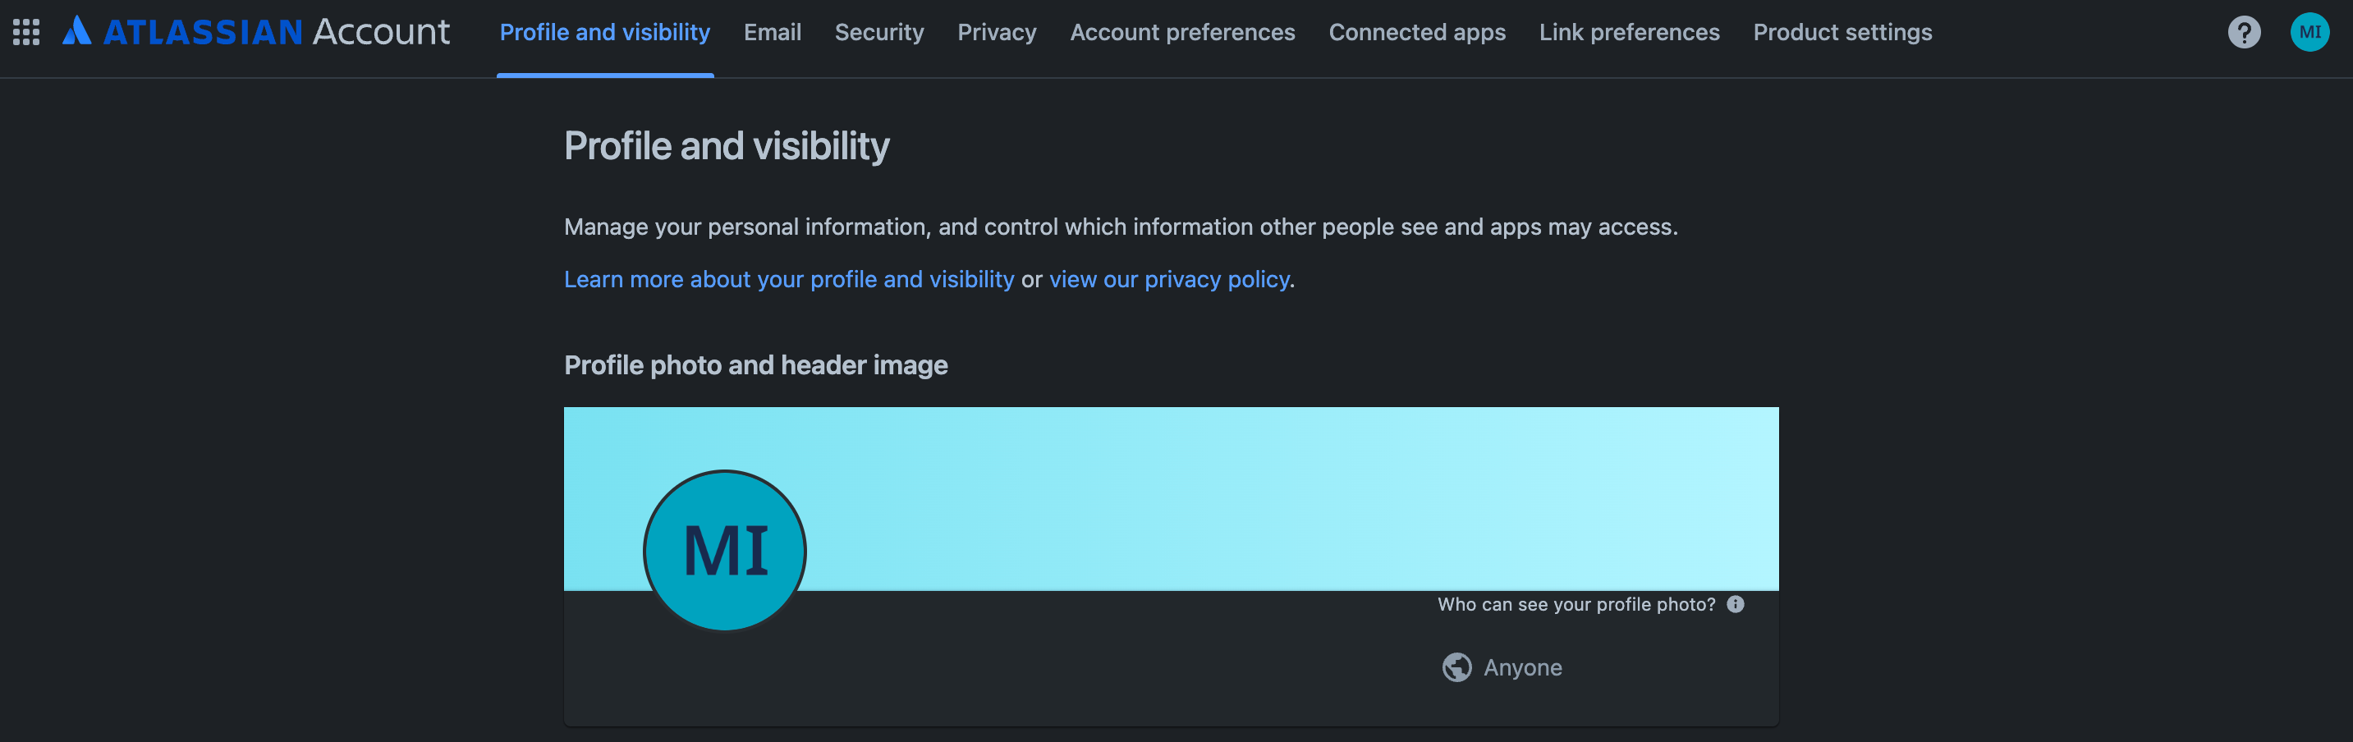Open Connected apps page
This screenshot has height=742, width=2353.
coord(1417,32)
